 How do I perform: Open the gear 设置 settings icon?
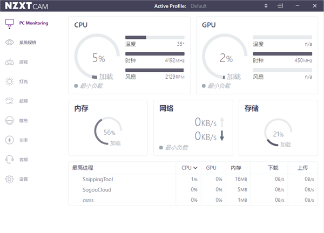click(x=10, y=179)
